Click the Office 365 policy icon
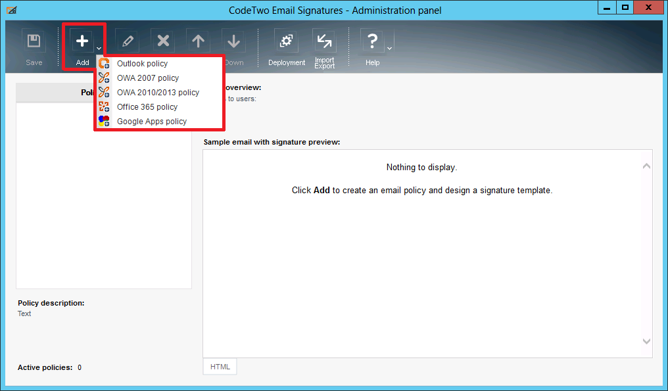Image resolution: width=668 pixels, height=391 pixels. pyautogui.click(x=104, y=107)
